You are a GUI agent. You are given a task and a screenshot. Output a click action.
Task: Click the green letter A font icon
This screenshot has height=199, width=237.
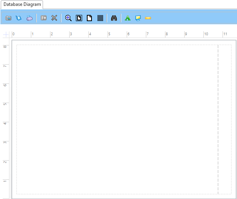pos(128,18)
